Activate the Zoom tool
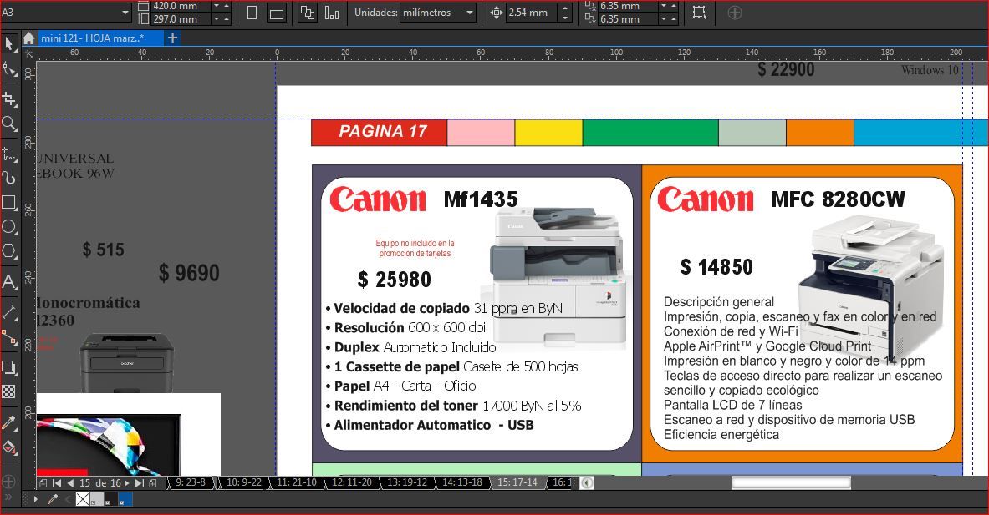This screenshot has width=989, height=515. 9,124
